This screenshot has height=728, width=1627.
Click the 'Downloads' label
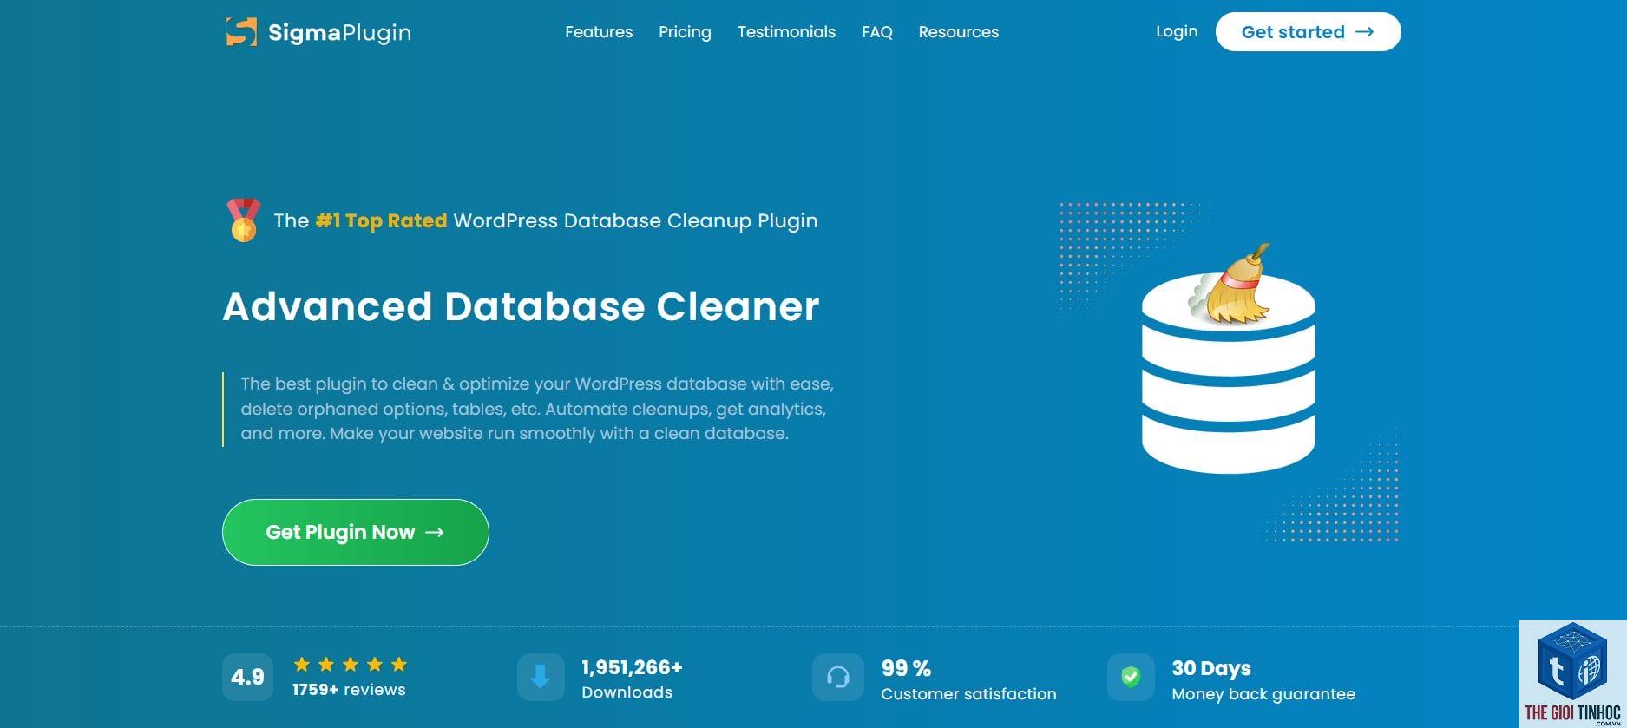(x=627, y=692)
